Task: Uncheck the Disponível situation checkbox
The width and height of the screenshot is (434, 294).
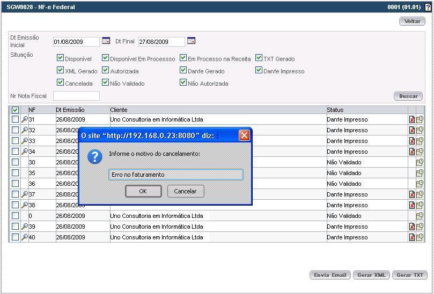Action: [61, 58]
